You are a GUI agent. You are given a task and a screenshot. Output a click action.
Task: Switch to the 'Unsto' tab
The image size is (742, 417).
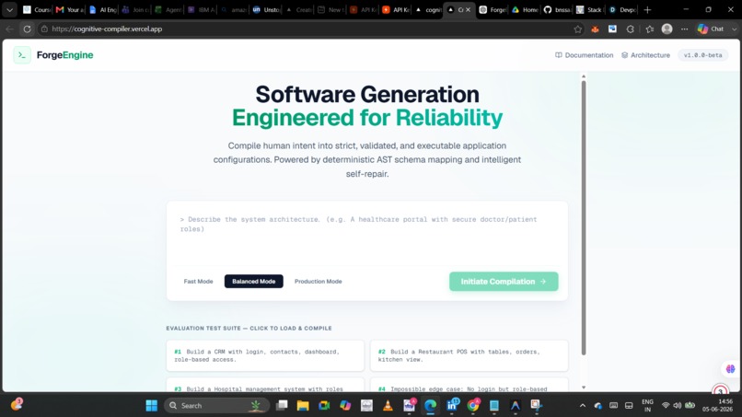(266, 9)
